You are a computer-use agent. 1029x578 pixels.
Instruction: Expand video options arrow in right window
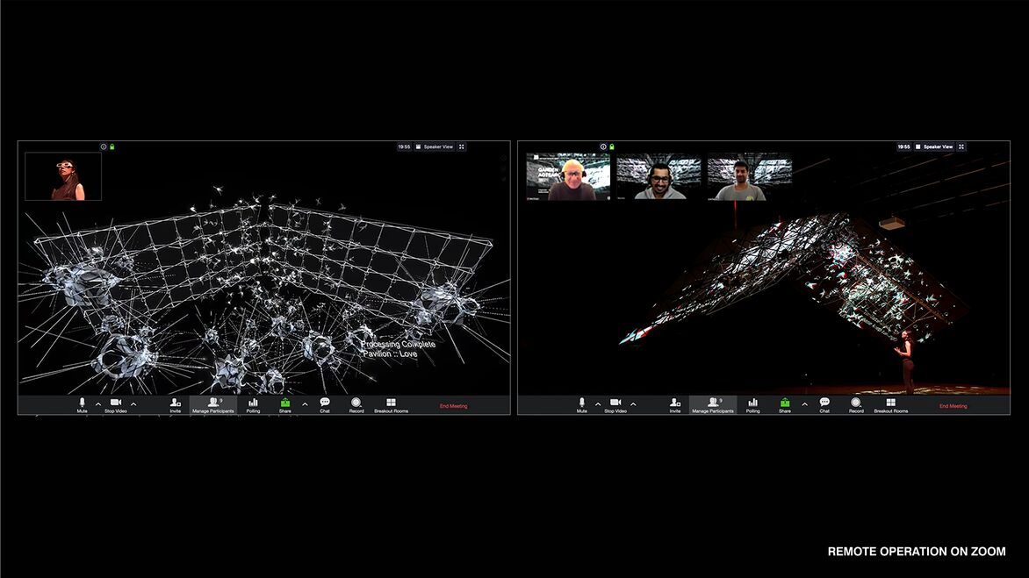(633, 404)
